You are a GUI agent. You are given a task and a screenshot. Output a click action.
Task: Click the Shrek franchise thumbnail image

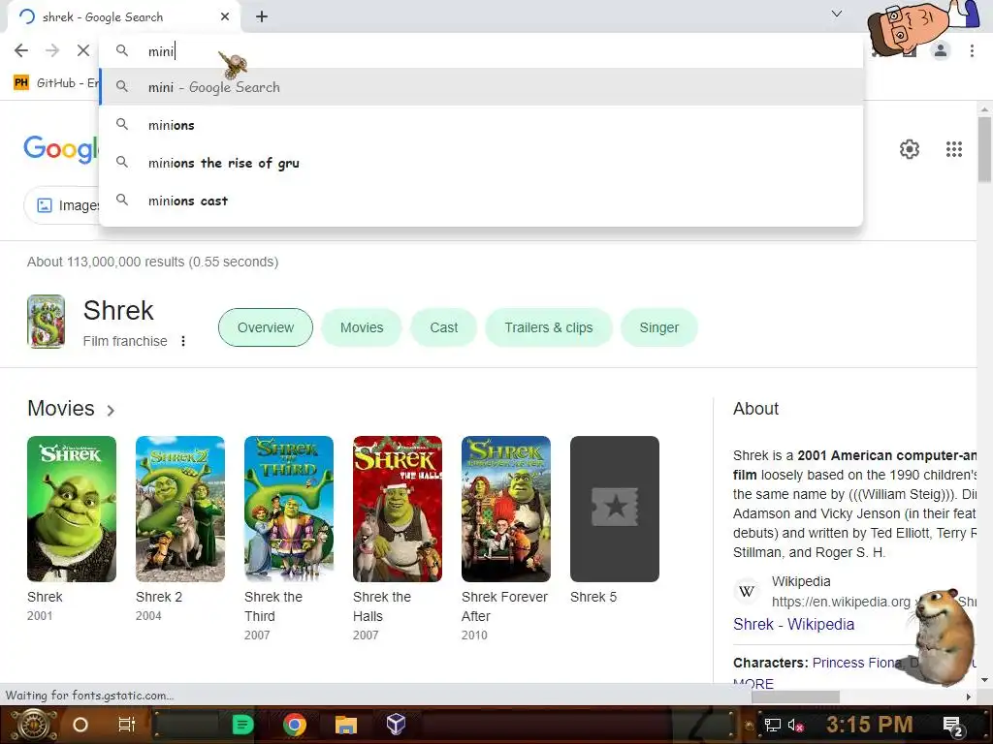pyautogui.click(x=47, y=322)
